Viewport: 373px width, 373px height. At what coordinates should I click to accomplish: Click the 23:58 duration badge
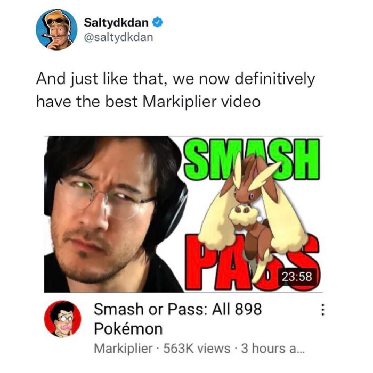coord(297,277)
